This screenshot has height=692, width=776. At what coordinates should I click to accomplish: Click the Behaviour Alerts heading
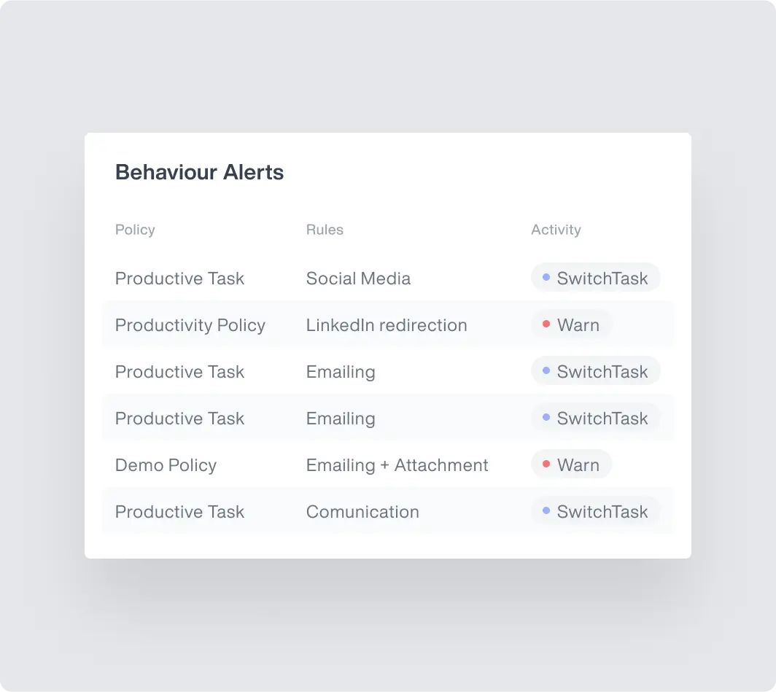(x=199, y=172)
